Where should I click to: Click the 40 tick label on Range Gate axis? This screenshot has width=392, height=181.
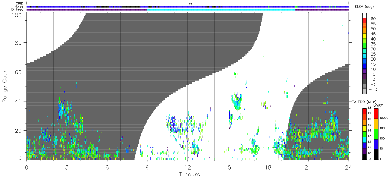(19, 101)
